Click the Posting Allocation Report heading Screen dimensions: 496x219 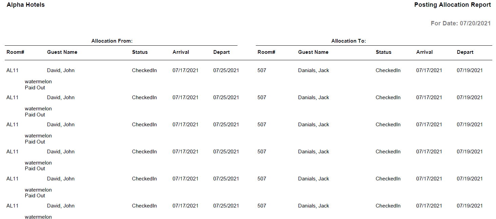[x=452, y=5]
